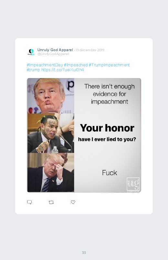The width and height of the screenshot is (168, 260).
Task: Visit the t.co/7ueiXuI3h4 shortened link
Action: click(62, 70)
